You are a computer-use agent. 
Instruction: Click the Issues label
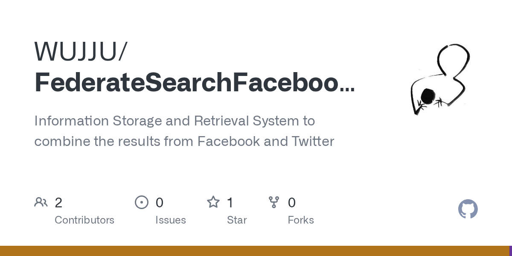click(x=171, y=220)
